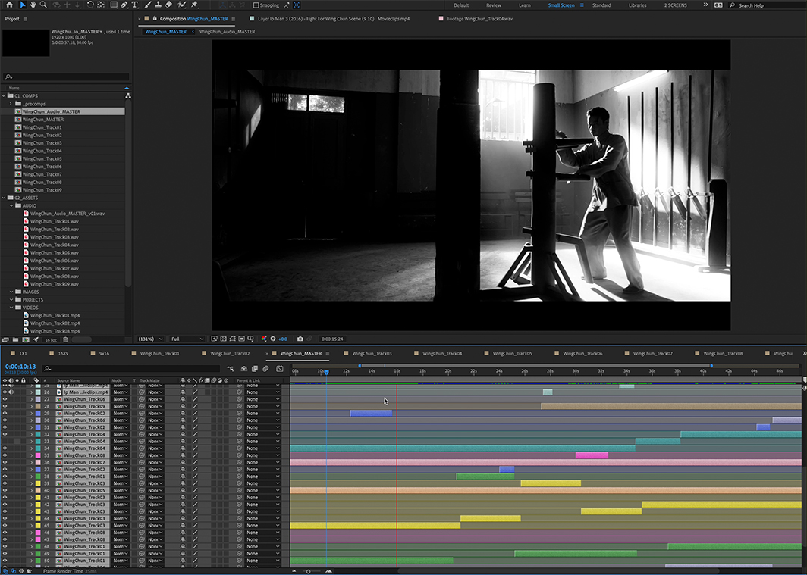Open the viewer magnification dropdown (131%)
Viewport: 807px width, 575px height.
[x=150, y=339]
